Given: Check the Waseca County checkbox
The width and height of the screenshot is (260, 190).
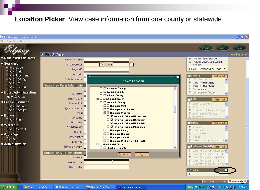Looking at the screenshot, I should click(x=105, y=92).
